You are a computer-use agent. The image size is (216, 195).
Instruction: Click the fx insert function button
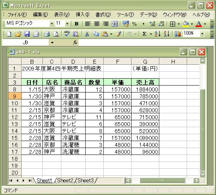point(75,42)
